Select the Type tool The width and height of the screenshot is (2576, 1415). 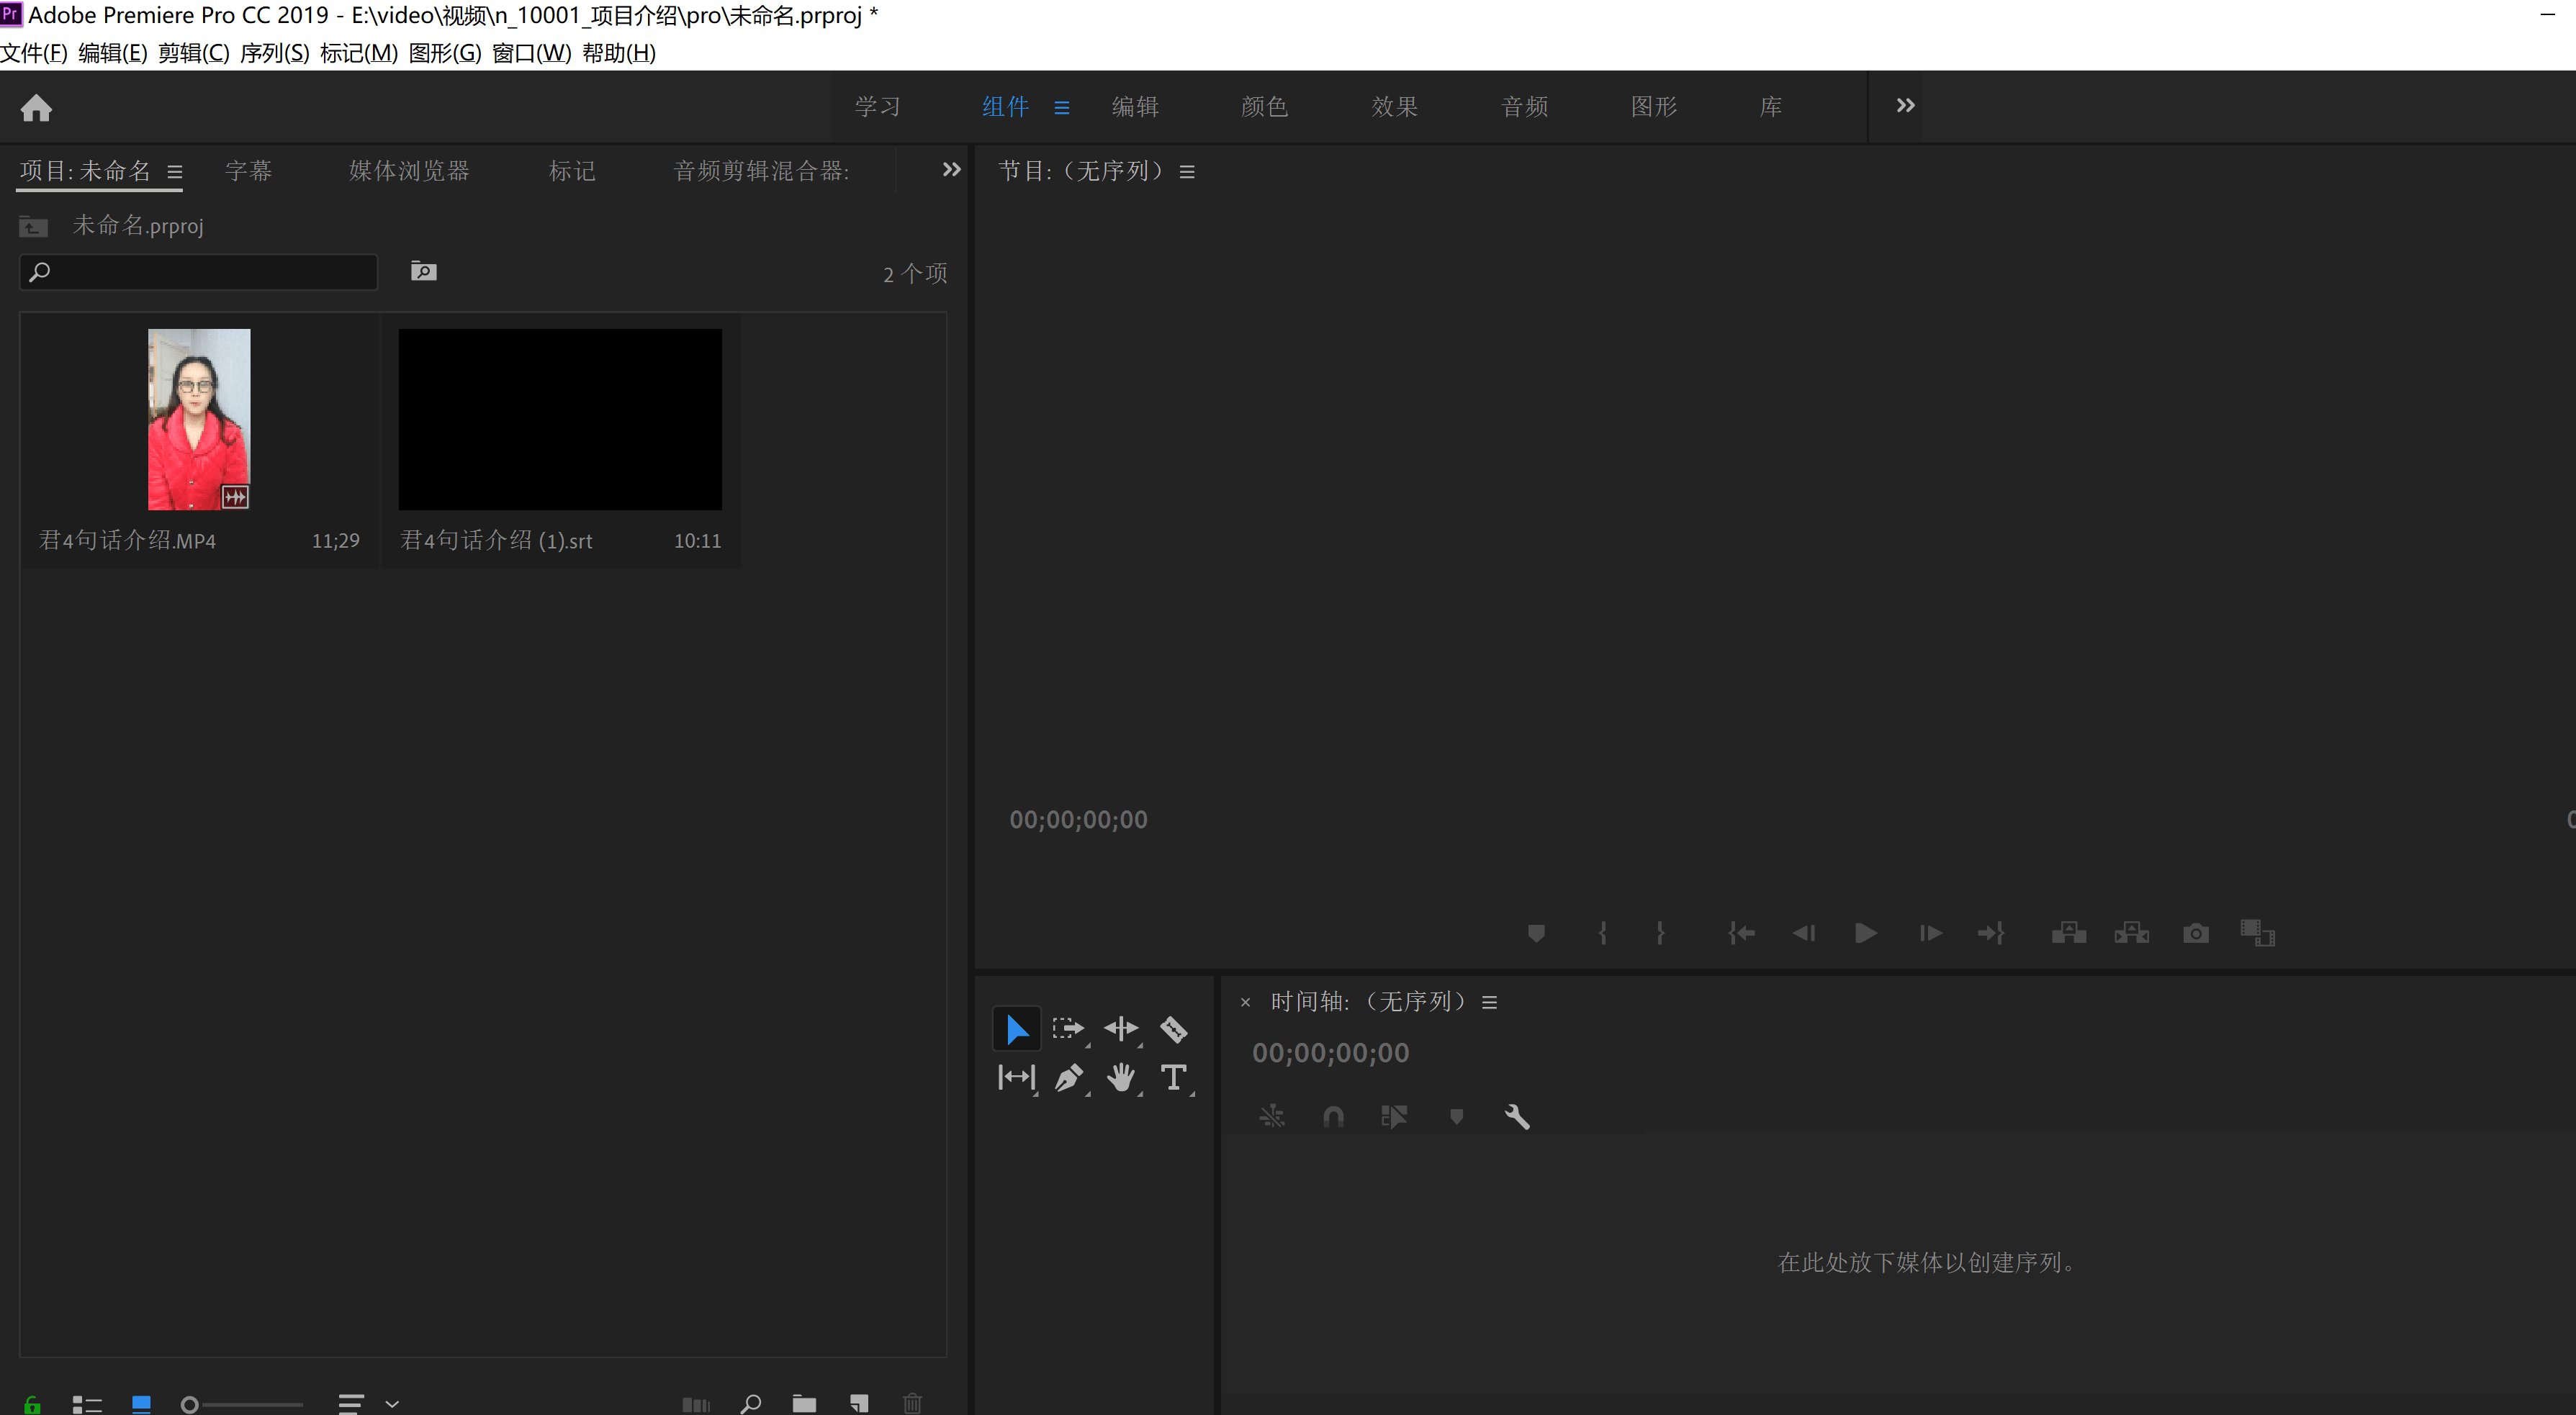[1173, 1078]
